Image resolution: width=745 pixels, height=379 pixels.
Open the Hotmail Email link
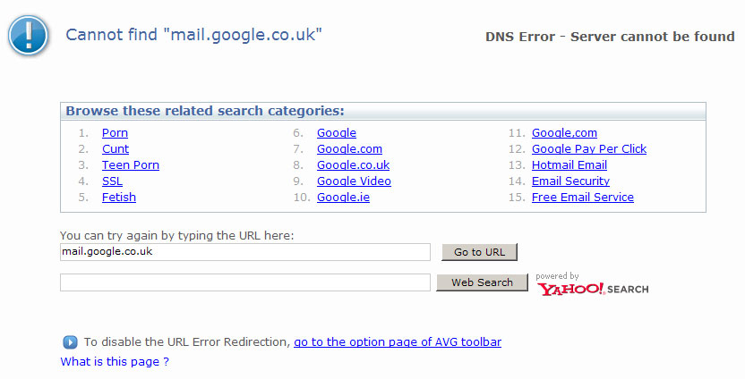coord(569,165)
